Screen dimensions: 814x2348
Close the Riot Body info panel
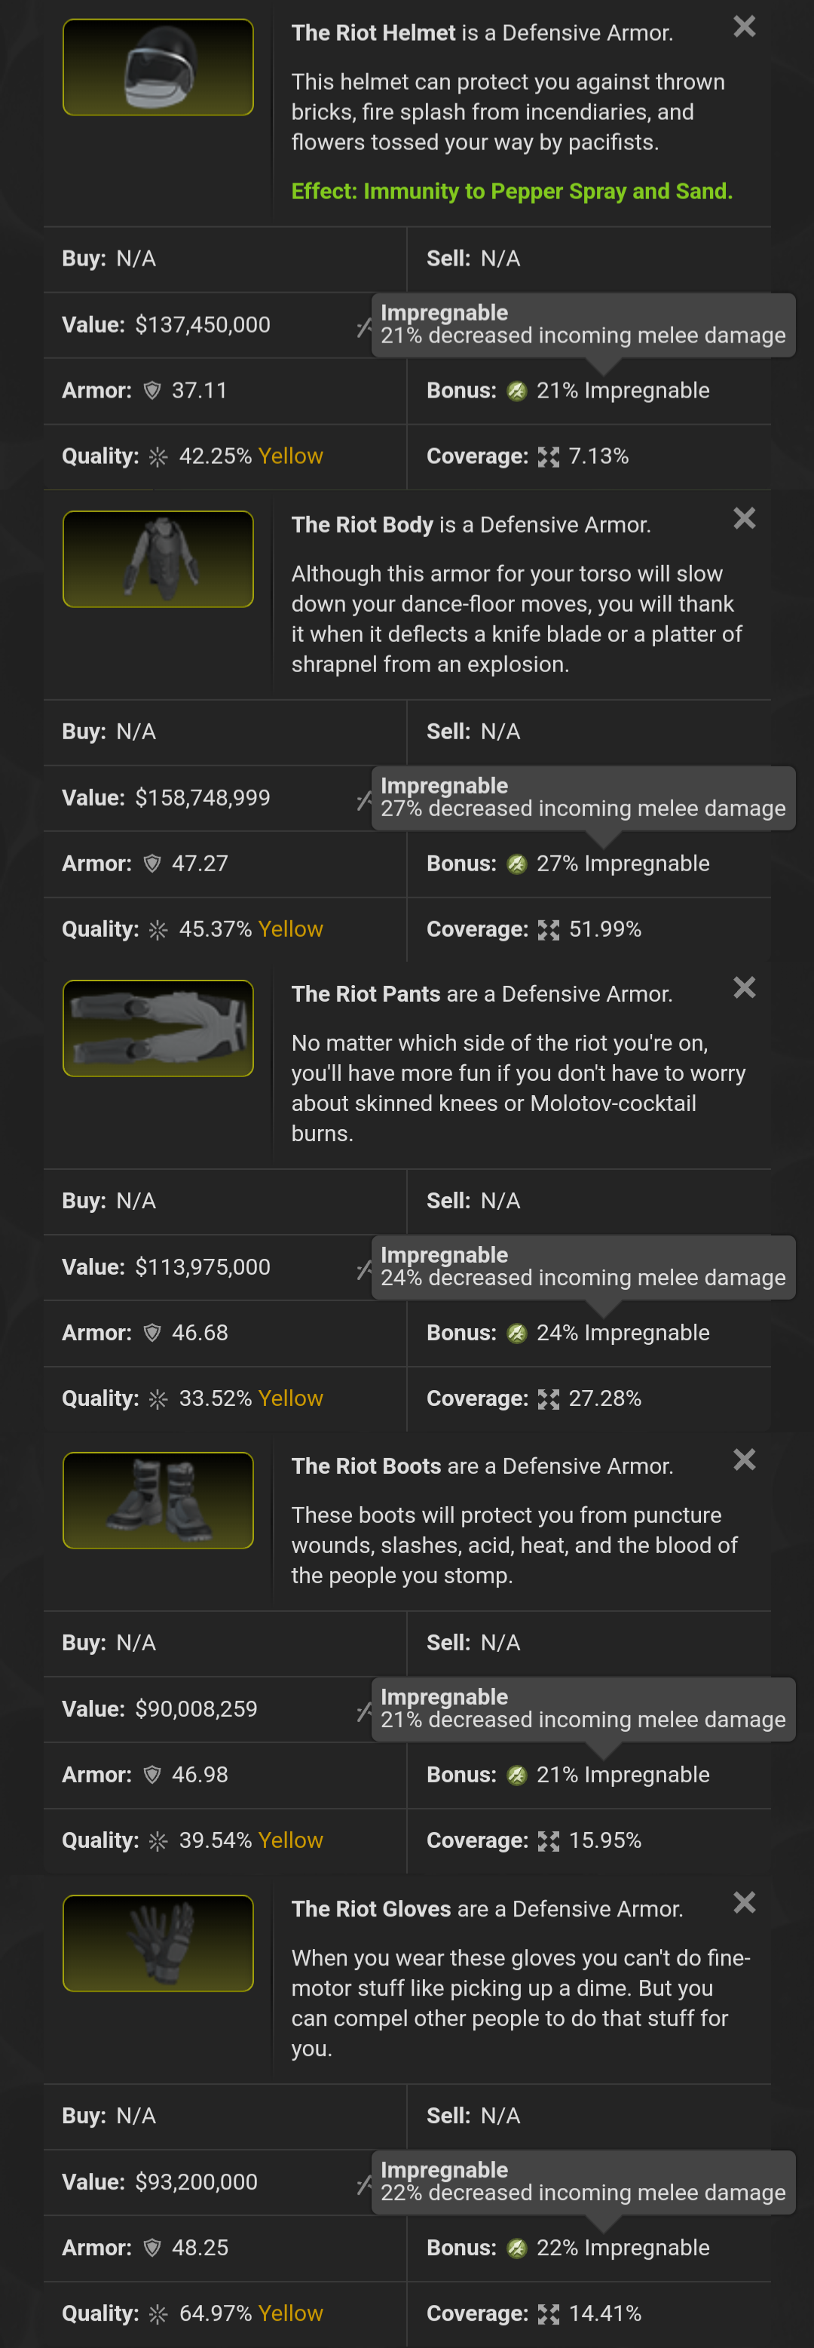click(x=744, y=519)
